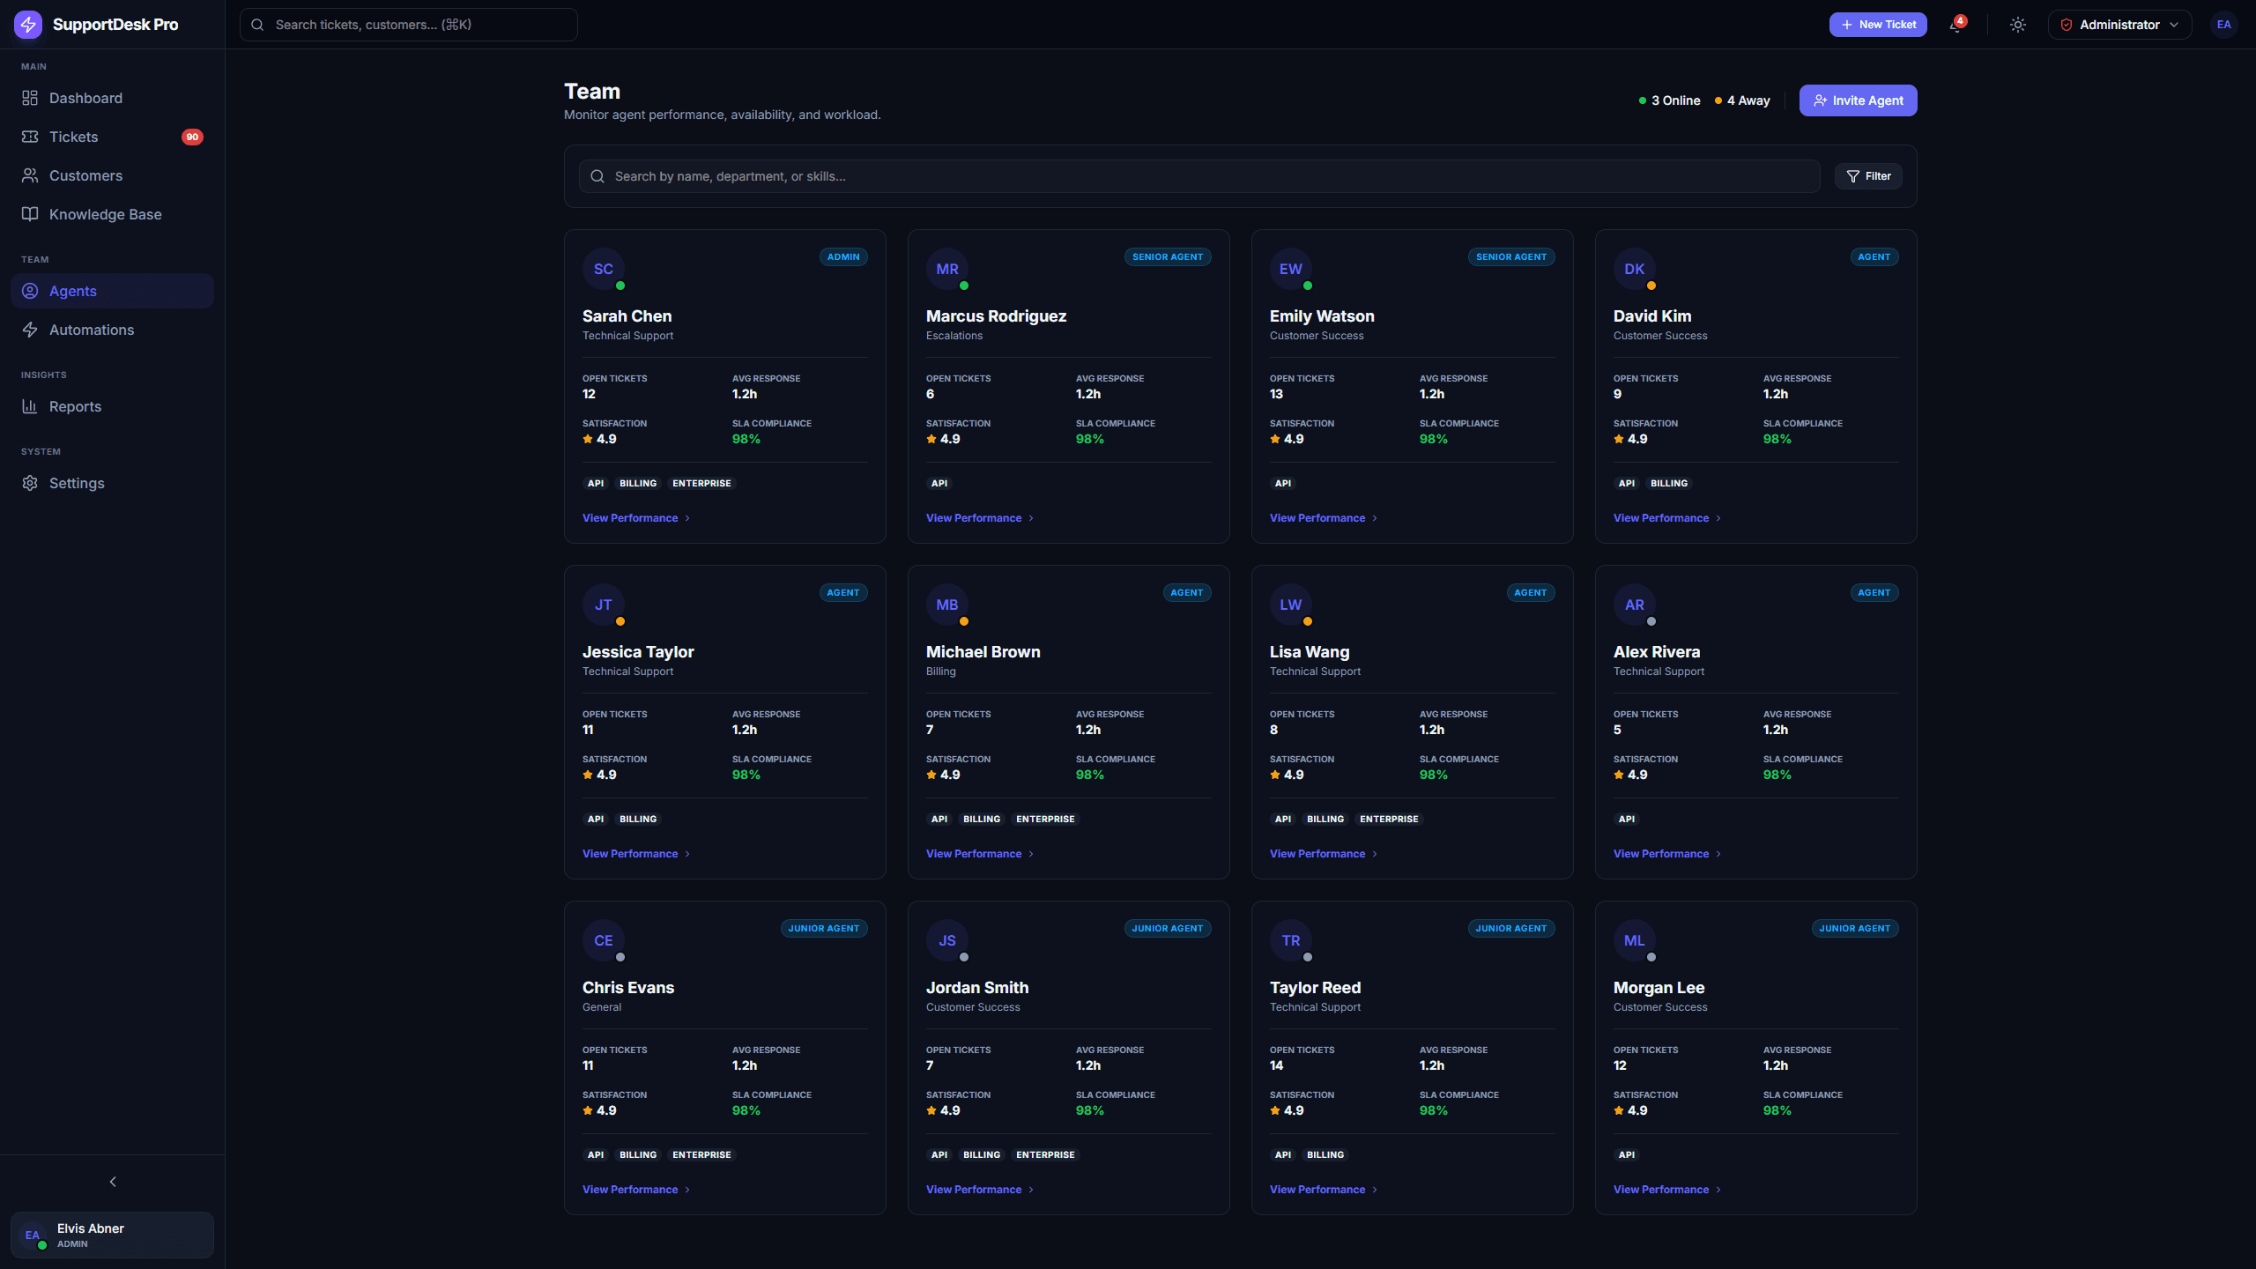Open Knowledge Base section
The width and height of the screenshot is (2256, 1269).
(x=112, y=214)
